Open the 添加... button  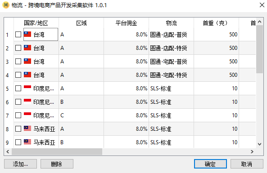coord(20,164)
